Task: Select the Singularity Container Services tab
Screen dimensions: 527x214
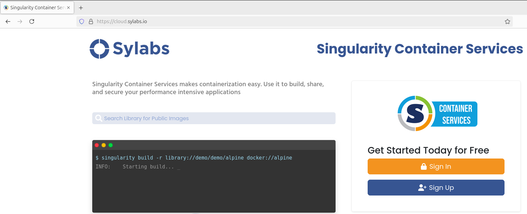Action: tap(37, 8)
